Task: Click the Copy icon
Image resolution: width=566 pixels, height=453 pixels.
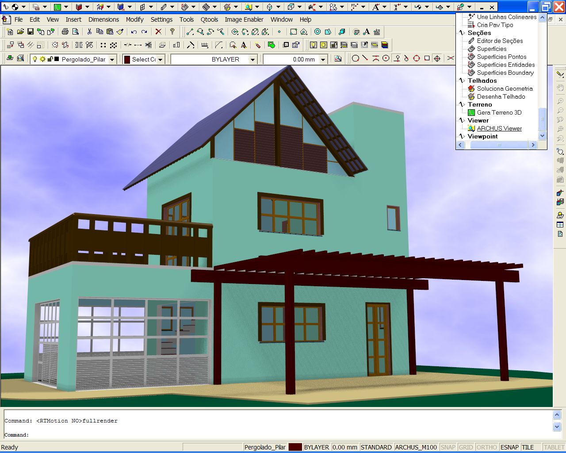Action: [99, 32]
